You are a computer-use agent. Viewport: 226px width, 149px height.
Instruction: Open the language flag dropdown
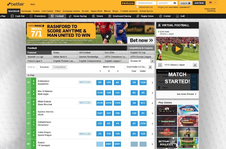pos(212,3)
